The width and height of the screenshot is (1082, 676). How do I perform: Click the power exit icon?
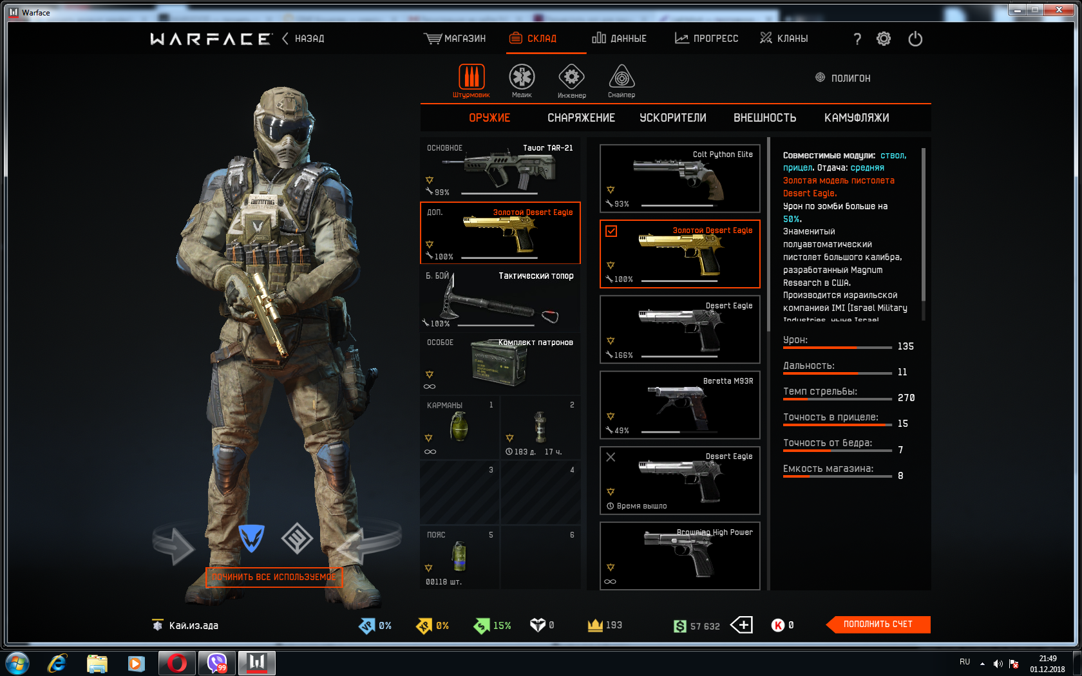tap(915, 39)
